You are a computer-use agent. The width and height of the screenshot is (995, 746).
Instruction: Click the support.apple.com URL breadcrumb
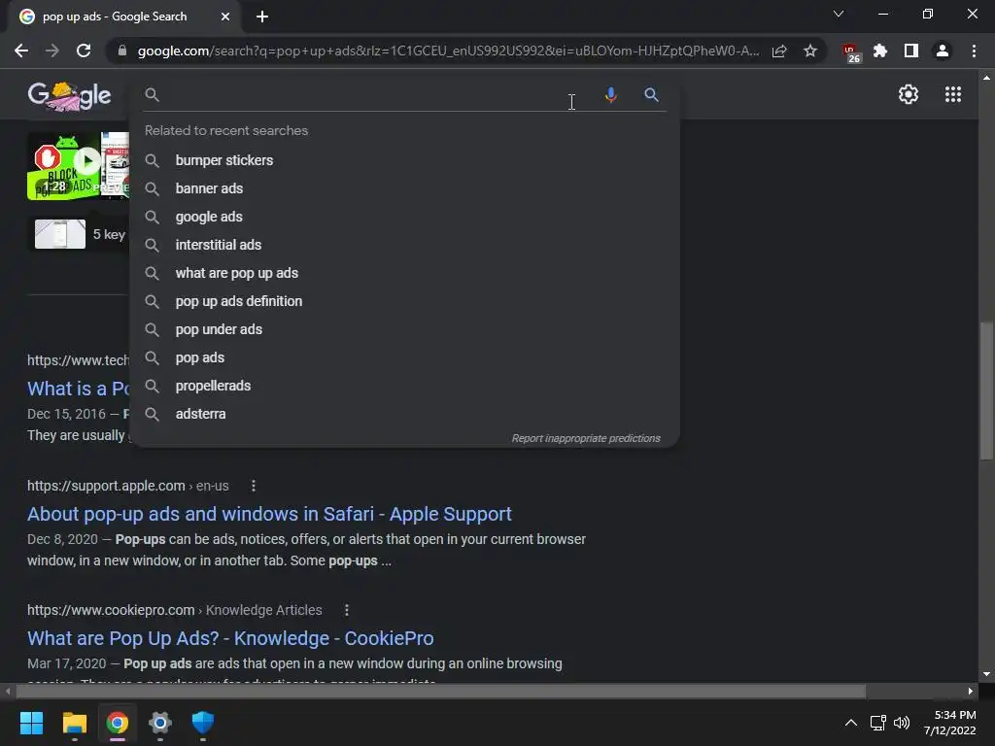coord(127,486)
